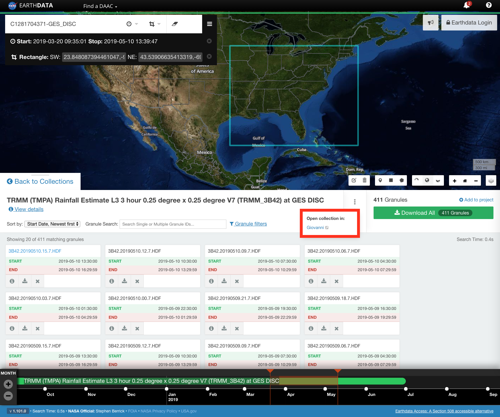Open the three-dot collection options menu
The height and width of the screenshot is (417, 500).
[x=354, y=202]
